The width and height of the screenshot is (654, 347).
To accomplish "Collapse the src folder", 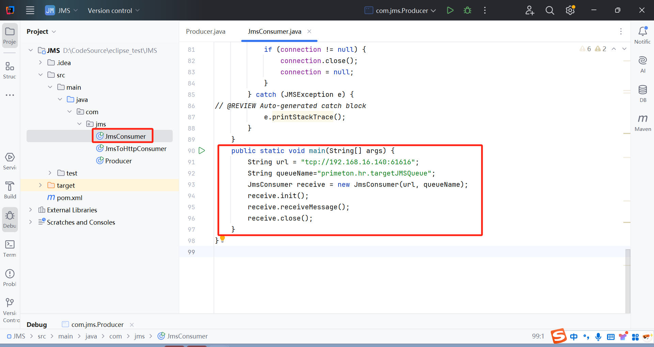I will point(40,75).
